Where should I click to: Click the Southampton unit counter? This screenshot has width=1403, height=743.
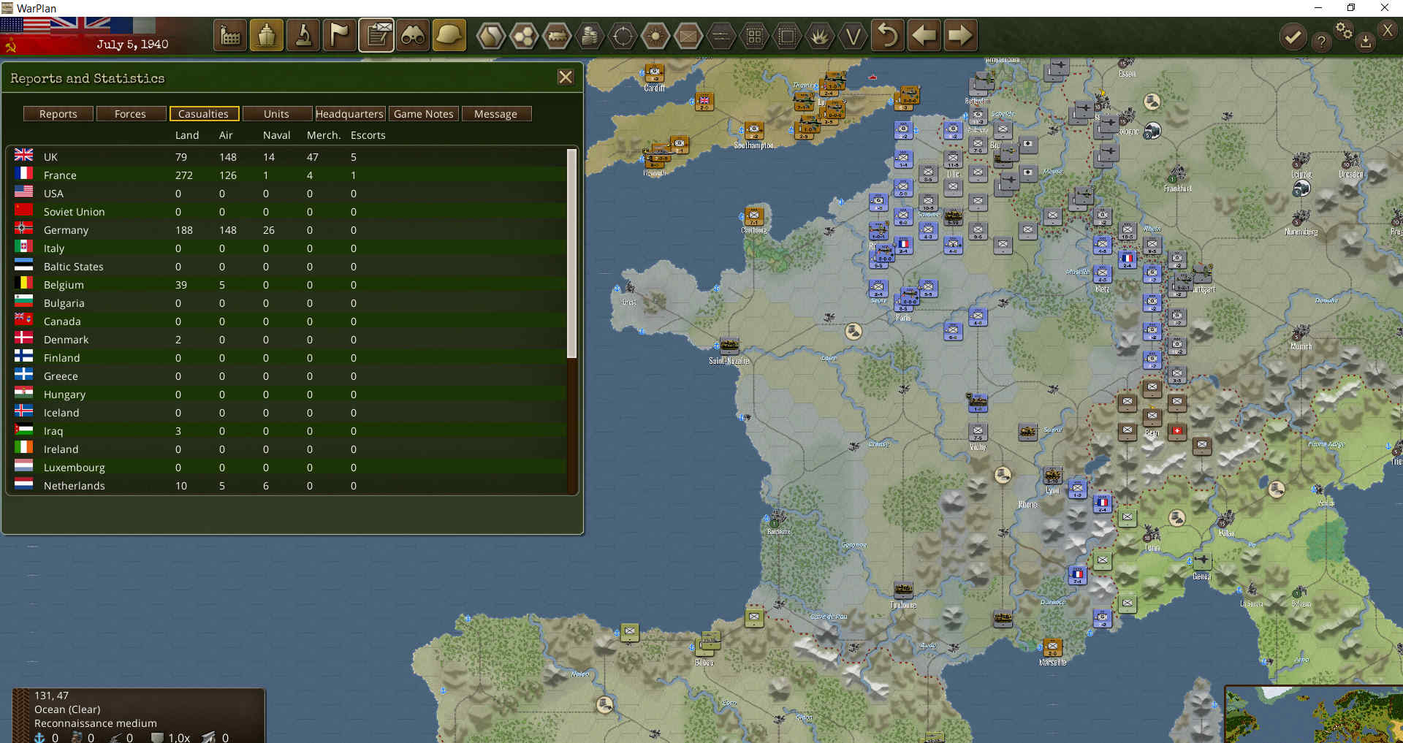[753, 131]
